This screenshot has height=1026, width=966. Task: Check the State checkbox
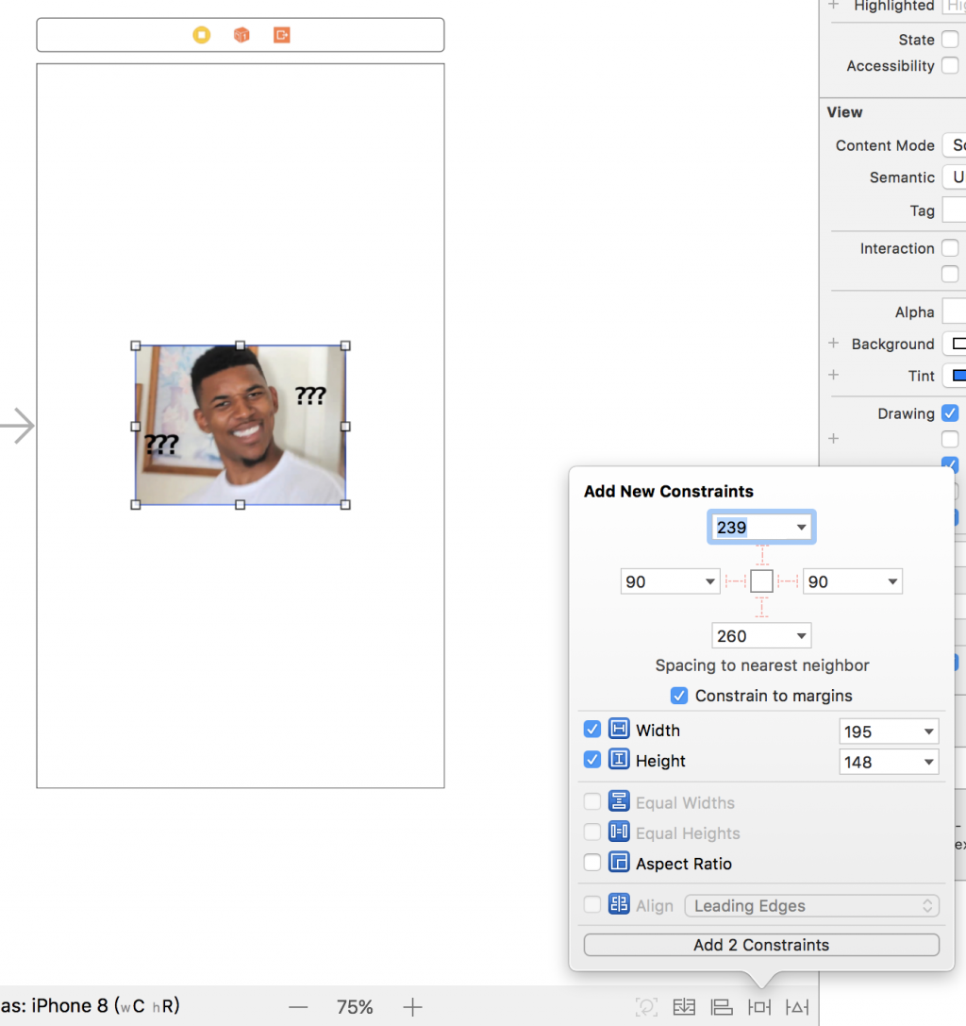pyautogui.click(x=950, y=40)
